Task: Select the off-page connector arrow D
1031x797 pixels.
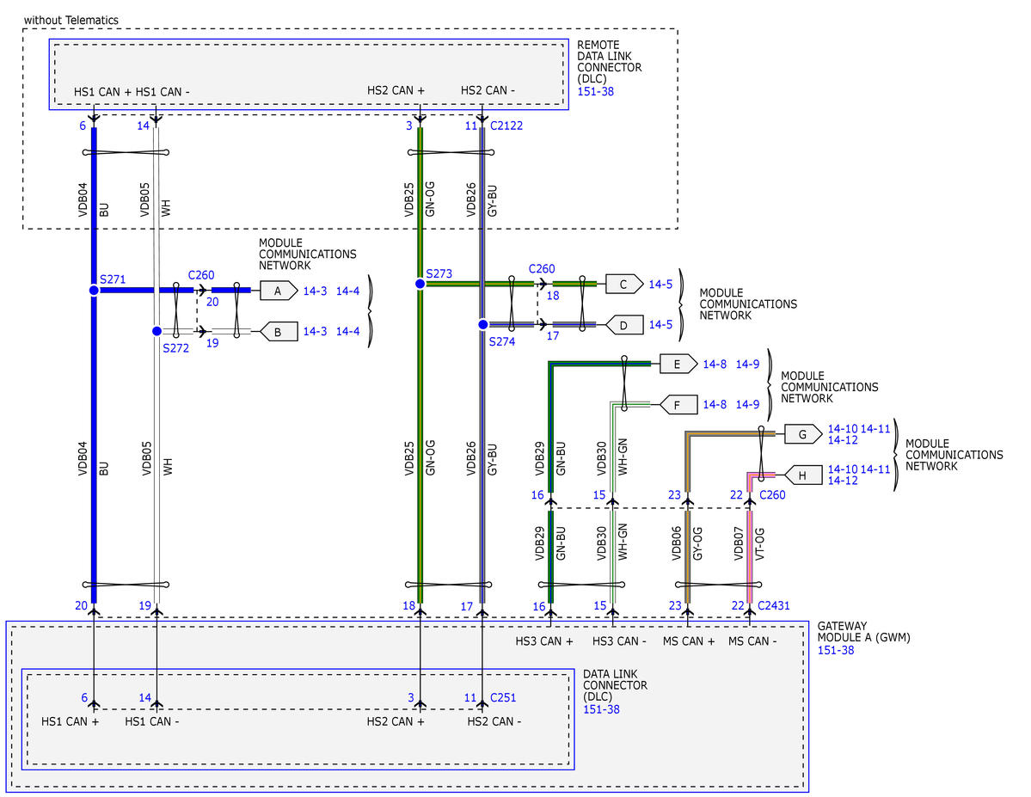Action: coord(624,324)
